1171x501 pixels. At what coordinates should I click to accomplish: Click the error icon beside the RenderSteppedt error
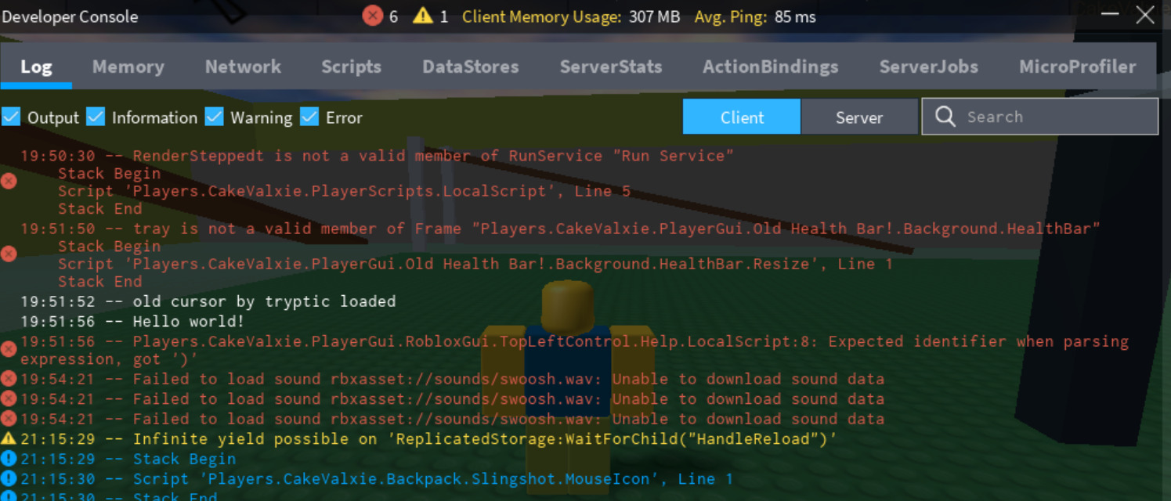(9, 180)
